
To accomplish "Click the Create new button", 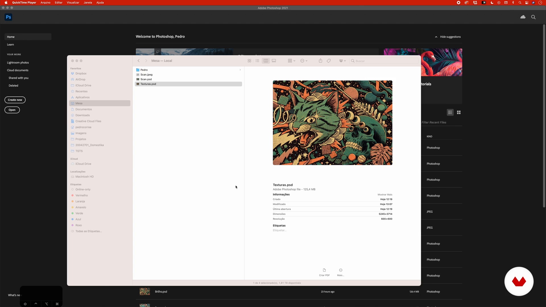I will tap(15, 100).
